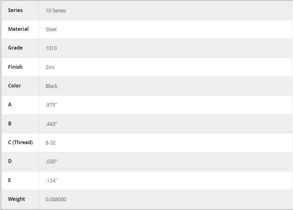
Task: Click the Finish label
Action: tap(15, 67)
